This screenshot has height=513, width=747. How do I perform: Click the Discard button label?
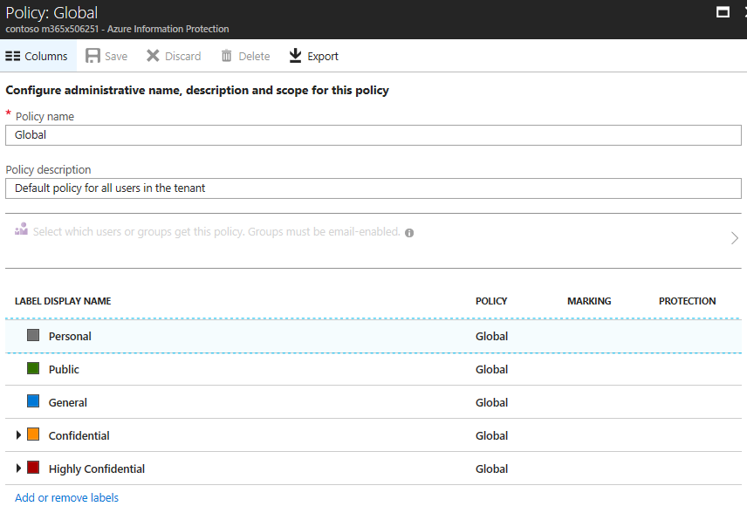183,56
